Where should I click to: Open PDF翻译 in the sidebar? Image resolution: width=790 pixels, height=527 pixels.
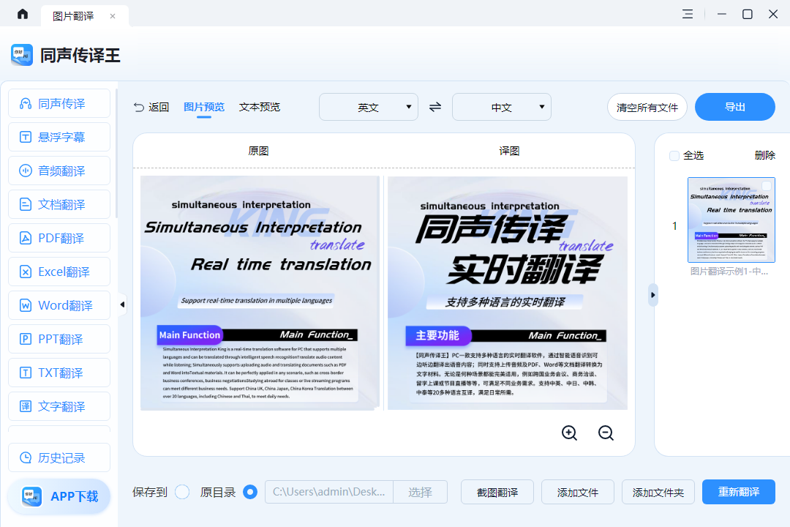coord(59,238)
